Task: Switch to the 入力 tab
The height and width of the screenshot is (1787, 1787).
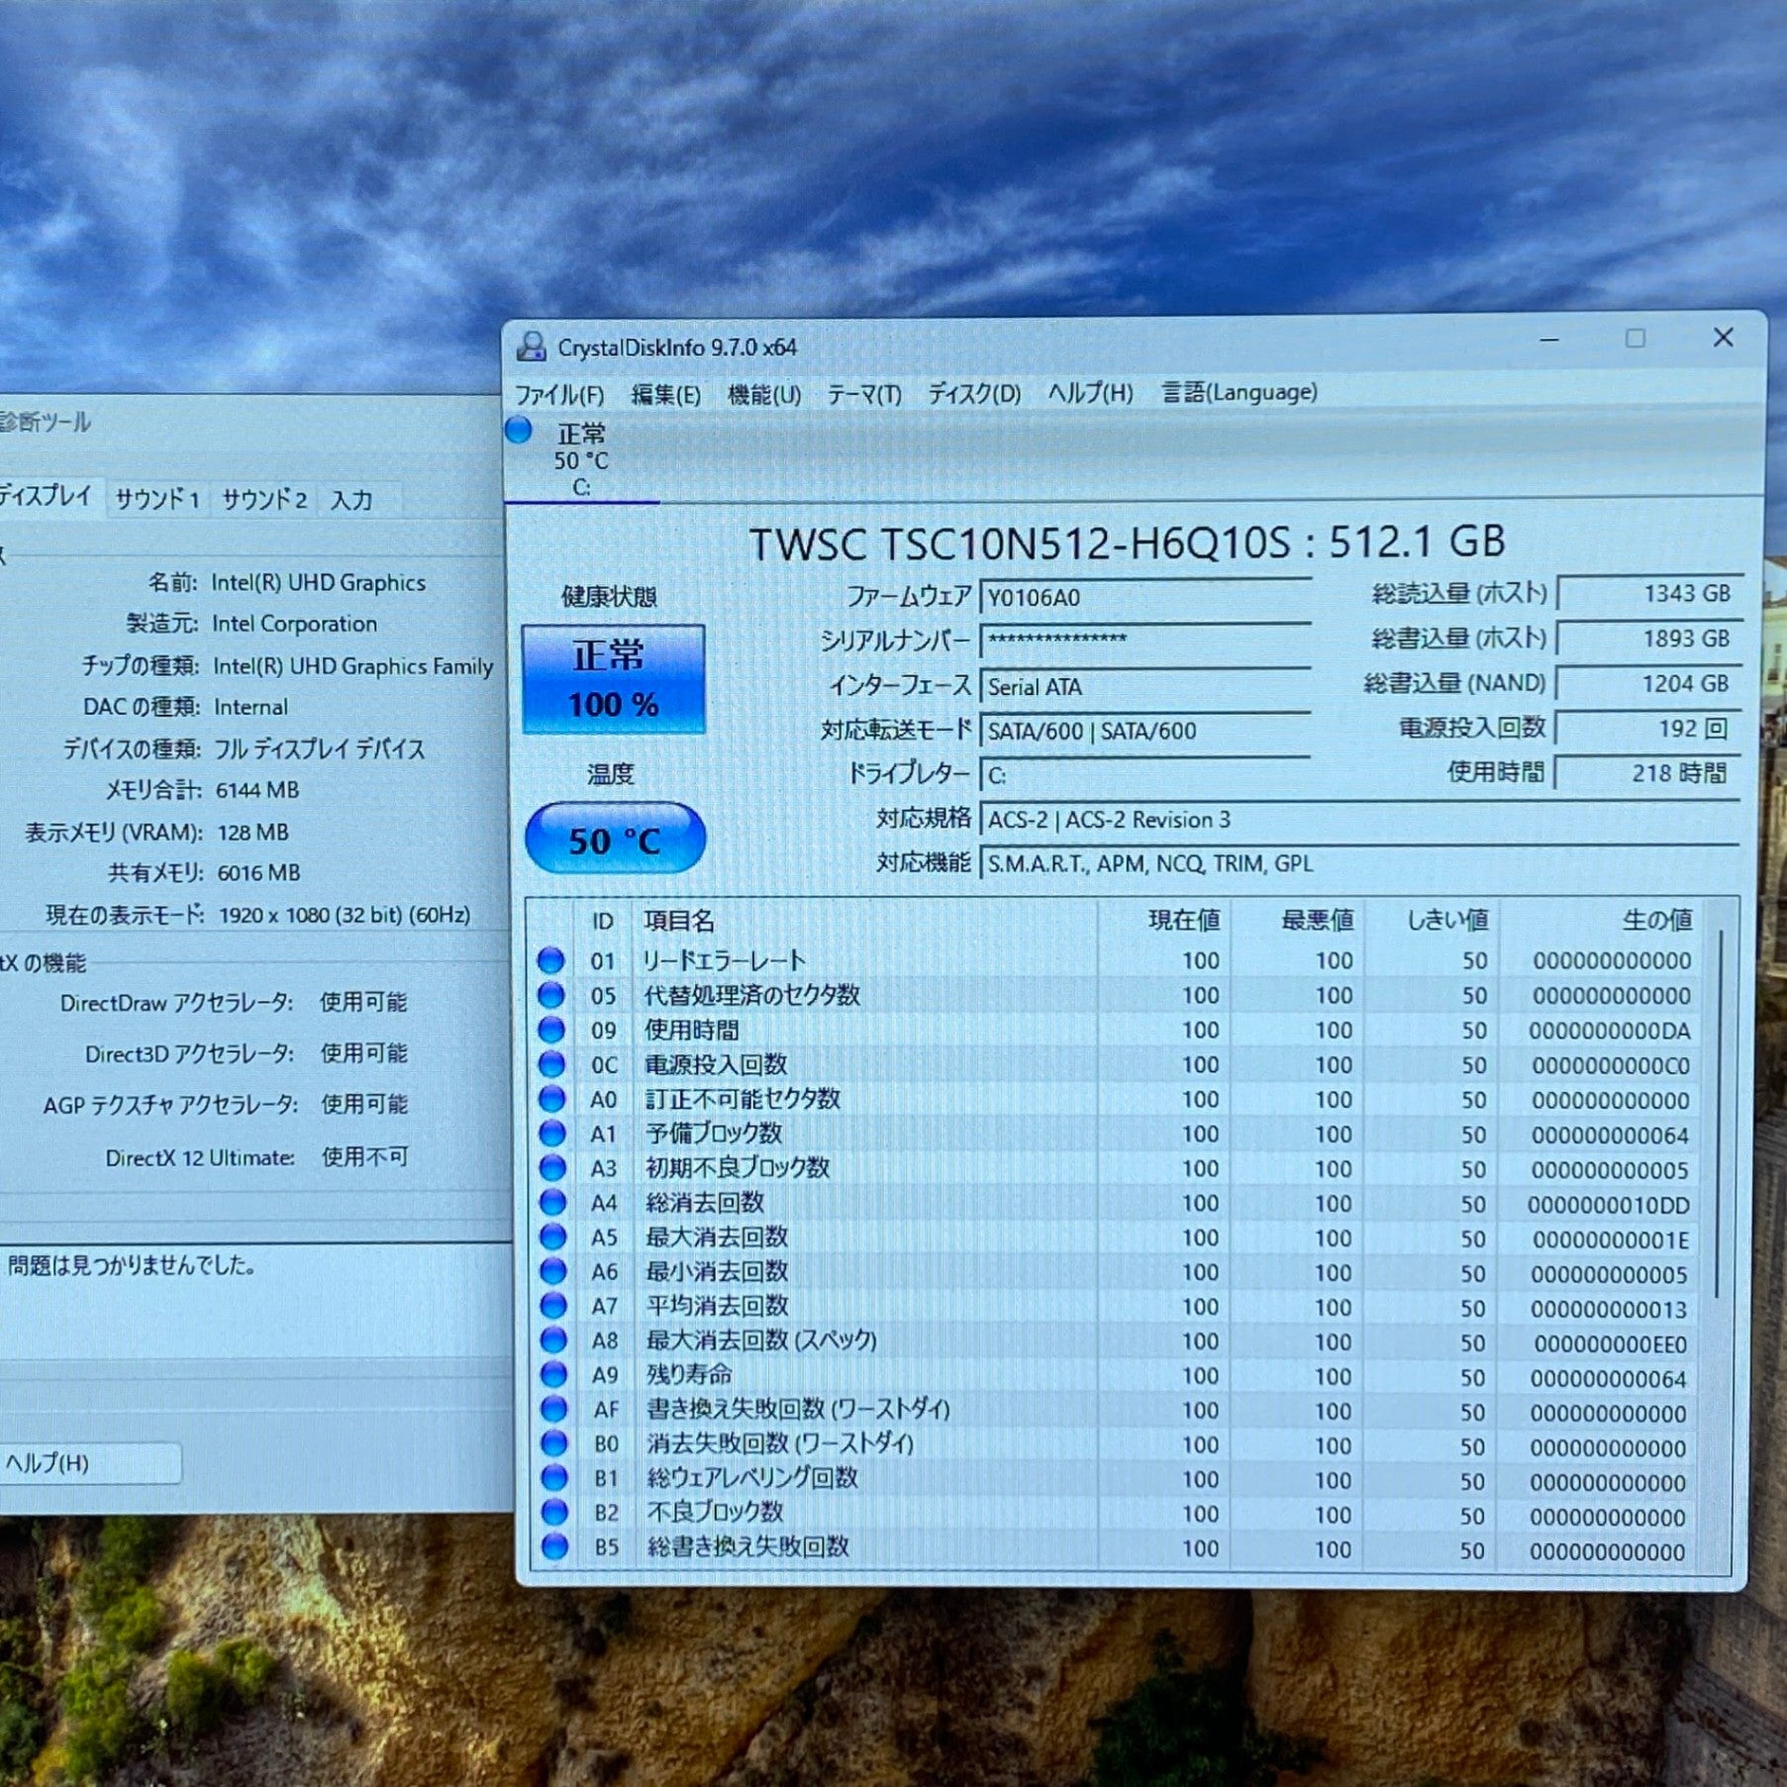Action: click(x=351, y=500)
